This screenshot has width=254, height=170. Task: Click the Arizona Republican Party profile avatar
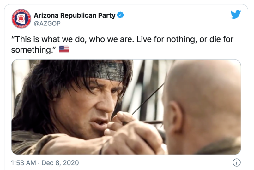(x=21, y=19)
